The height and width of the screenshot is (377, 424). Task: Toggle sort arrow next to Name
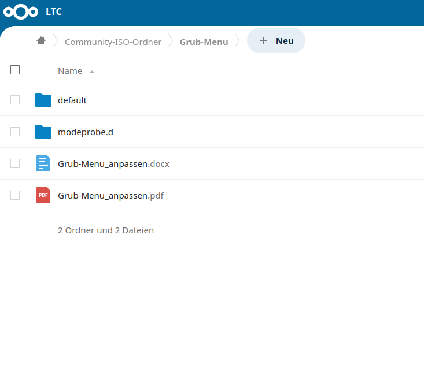coord(92,72)
